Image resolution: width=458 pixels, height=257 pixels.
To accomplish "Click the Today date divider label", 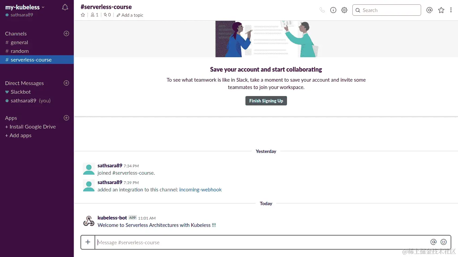I will (x=266, y=203).
